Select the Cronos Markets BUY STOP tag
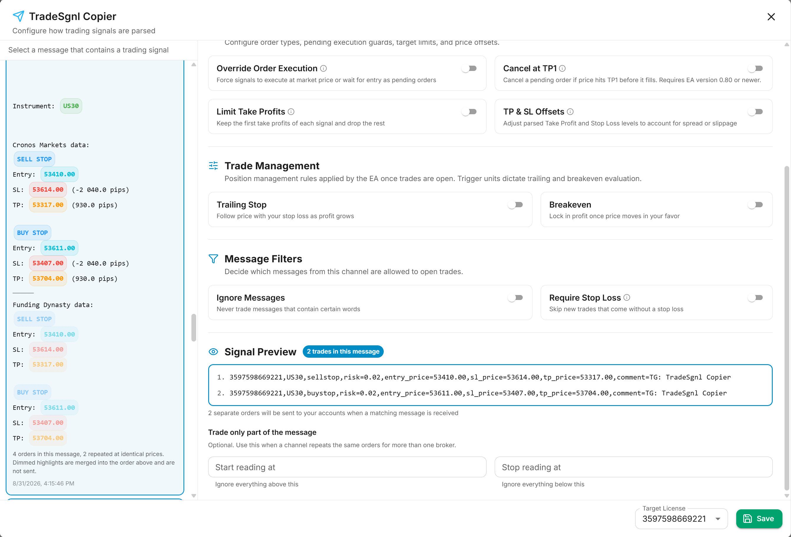Image resolution: width=791 pixels, height=537 pixels. 32,233
